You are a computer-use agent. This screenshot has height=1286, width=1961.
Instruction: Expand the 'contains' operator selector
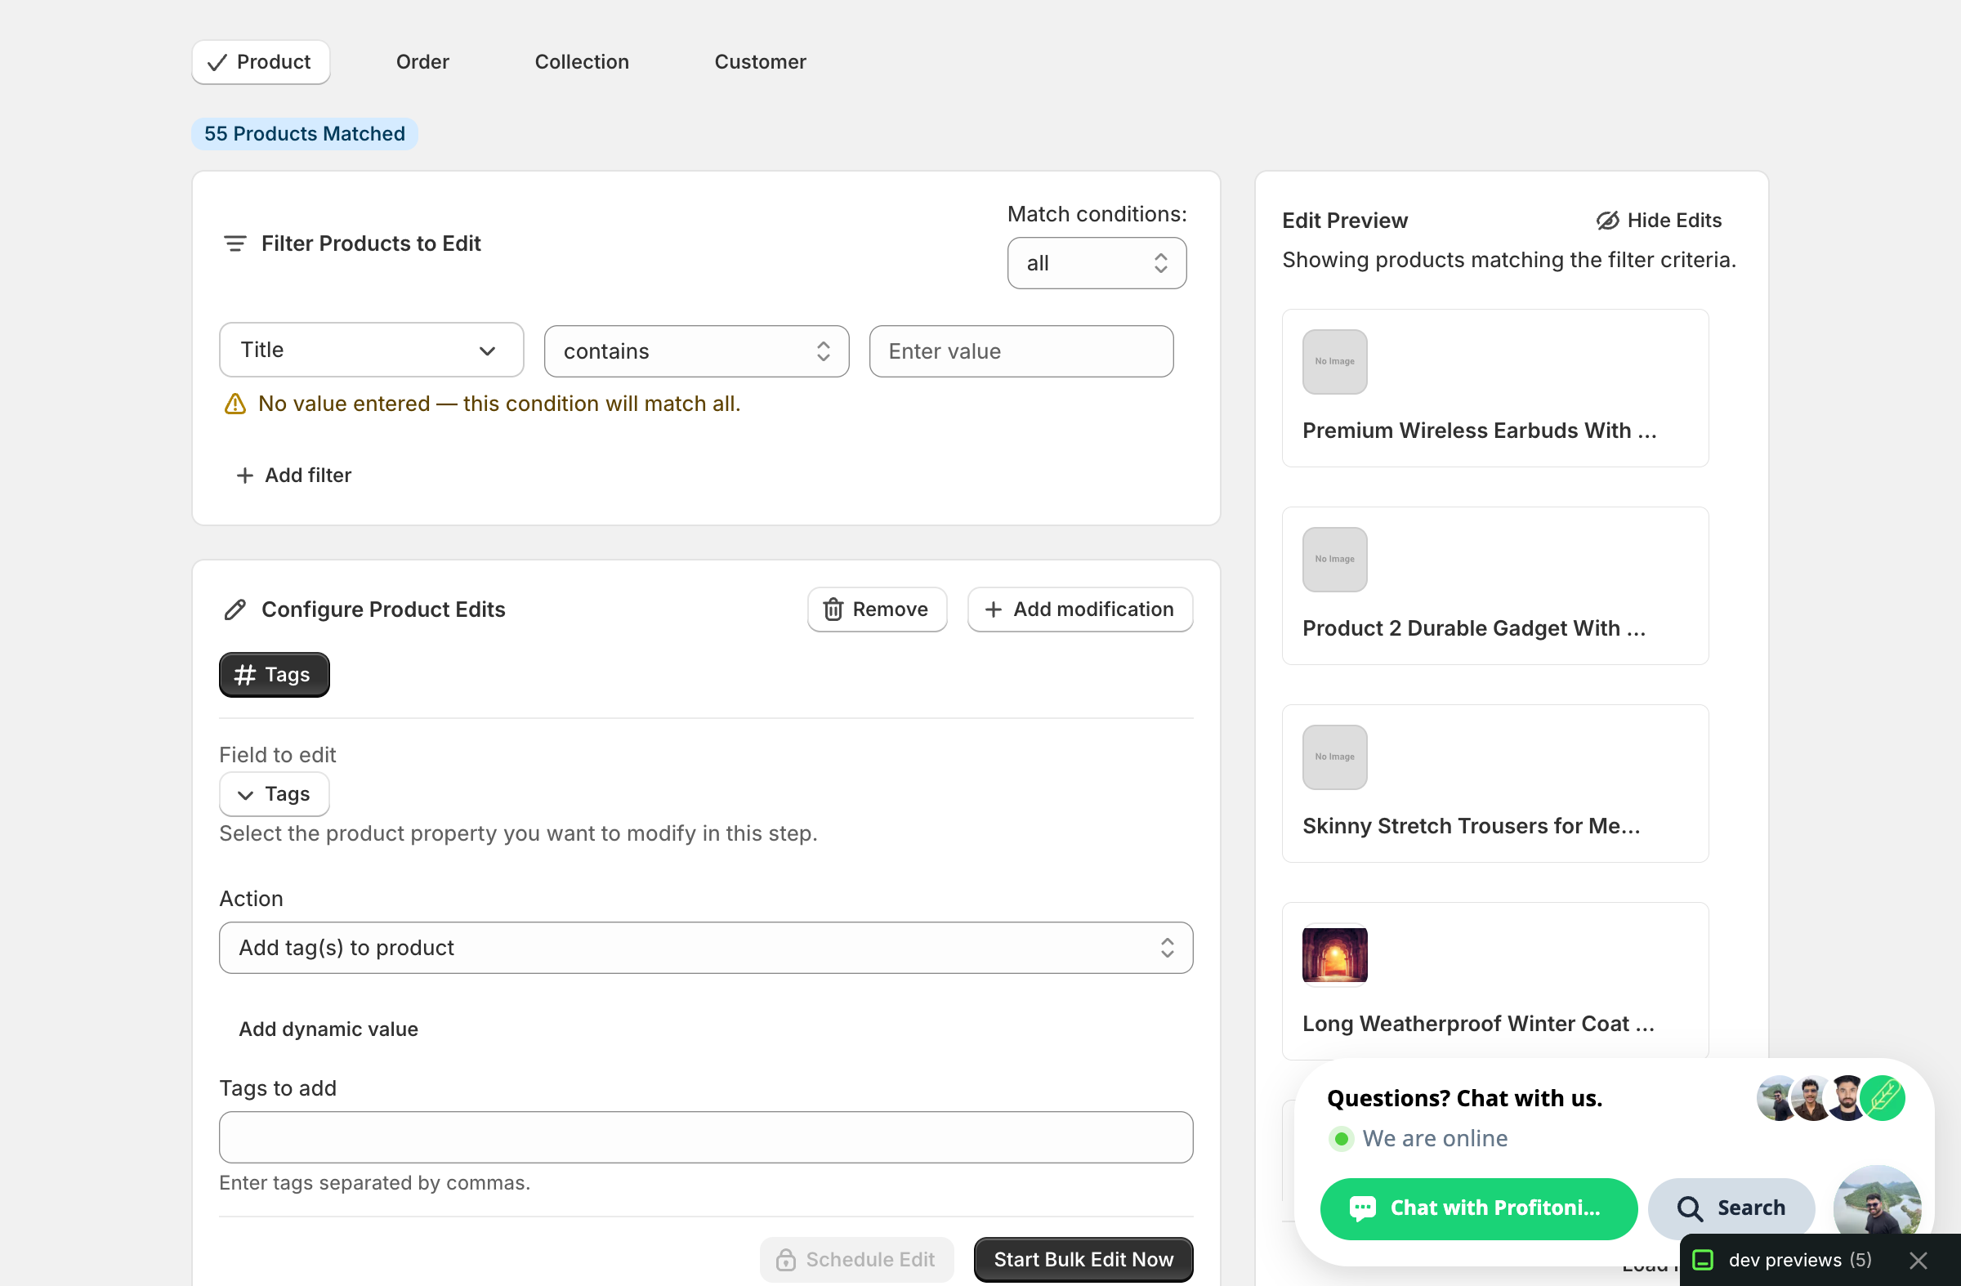click(x=696, y=352)
